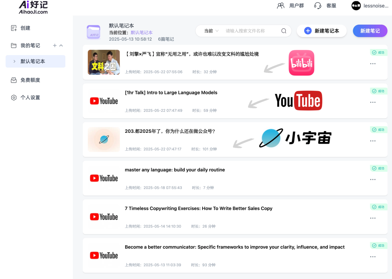Open the 客服 label in top bar
Screen dimensions: 392x279
pyautogui.click(x=331, y=6)
